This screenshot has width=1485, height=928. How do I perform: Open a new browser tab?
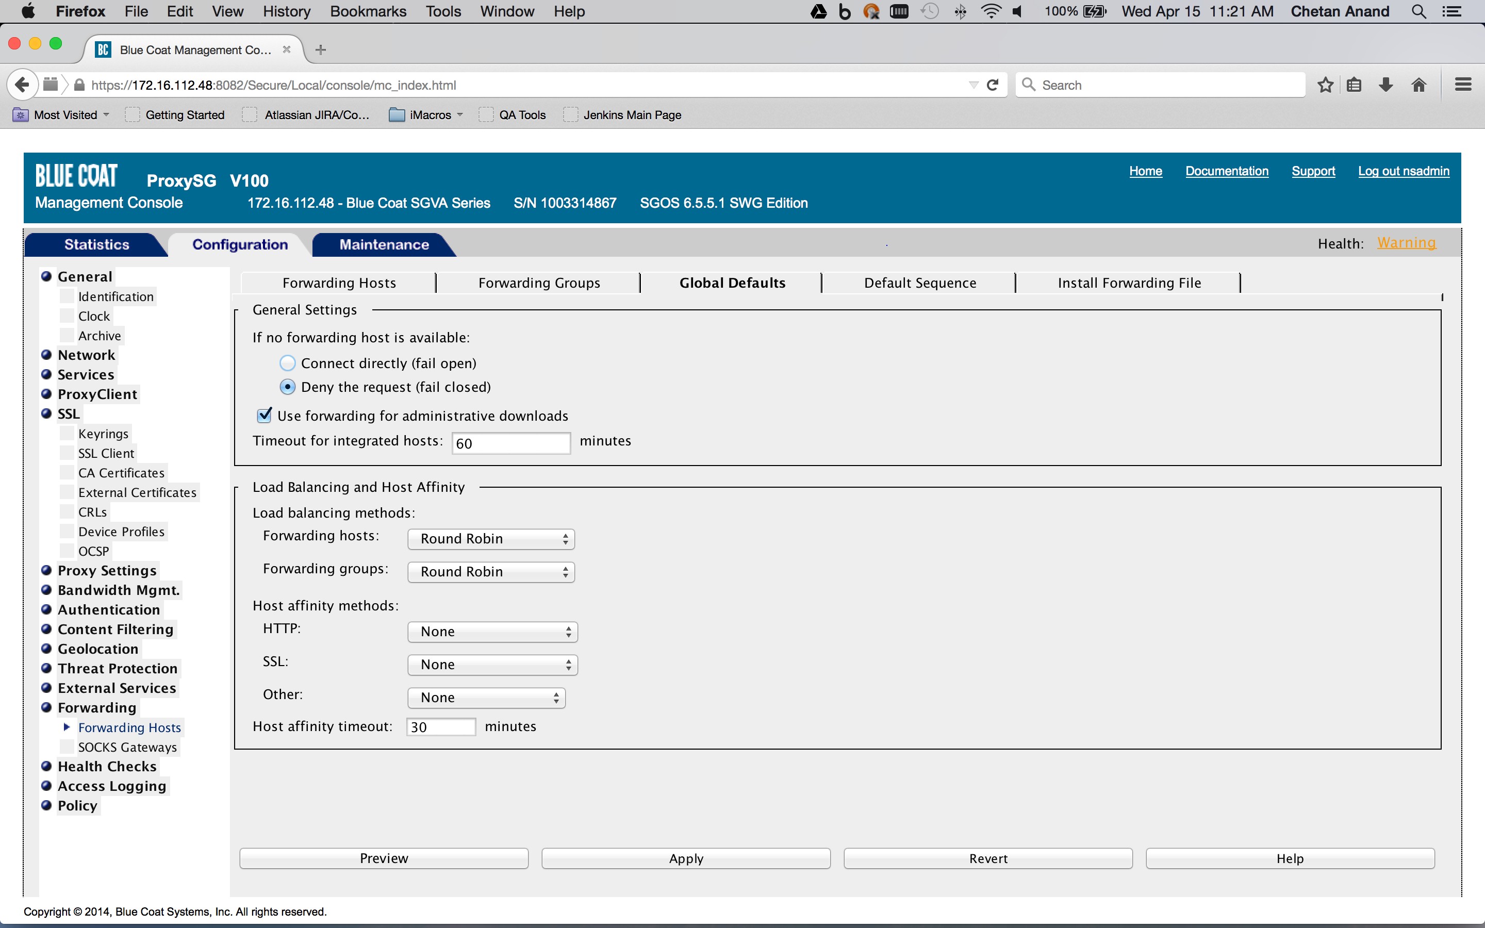click(320, 49)
